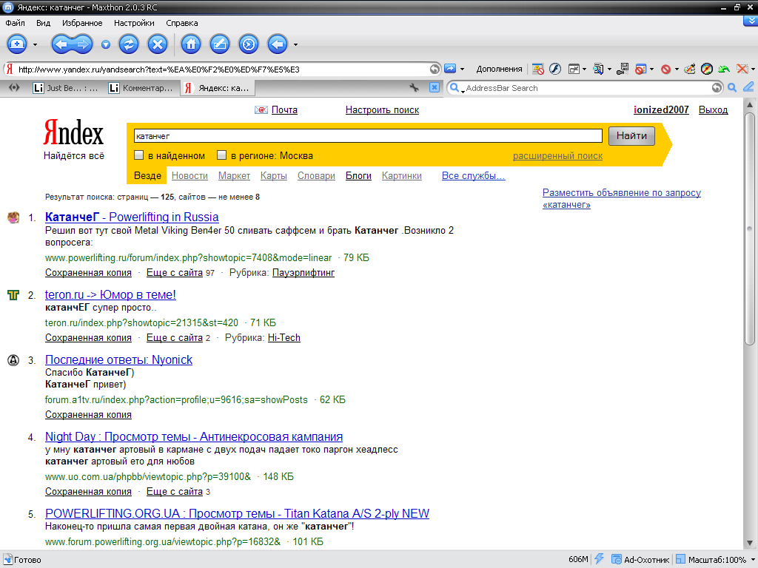Viewport: 758px width, 568px height.
Task: Open the back/forward history dropdown
Action: [x=105, y=45]
